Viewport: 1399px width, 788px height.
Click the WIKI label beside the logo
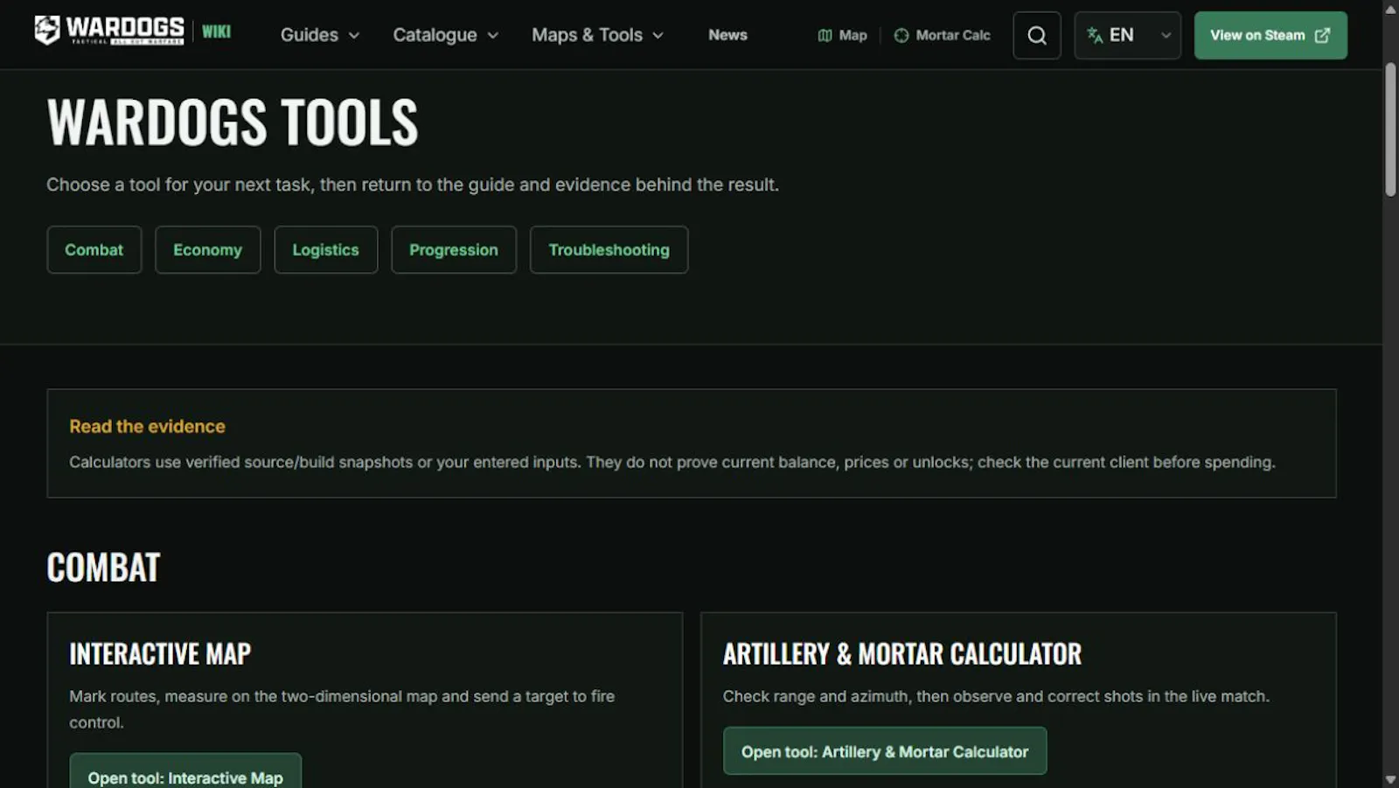click(x=216, y=31)
